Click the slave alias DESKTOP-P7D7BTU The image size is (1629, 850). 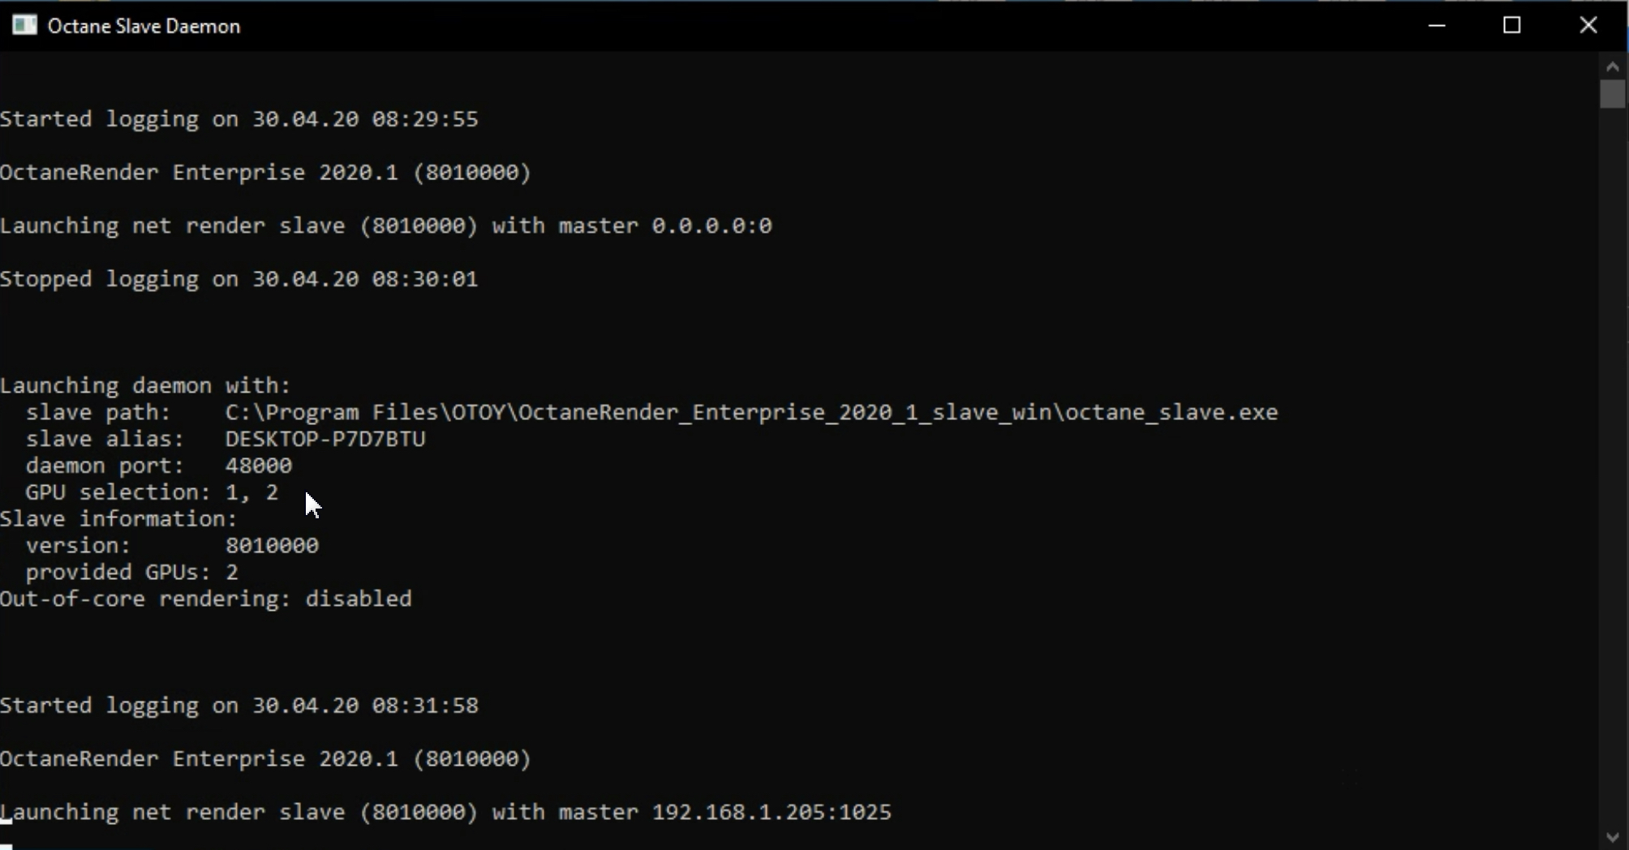pyautogui.click(x=325, y=439)
